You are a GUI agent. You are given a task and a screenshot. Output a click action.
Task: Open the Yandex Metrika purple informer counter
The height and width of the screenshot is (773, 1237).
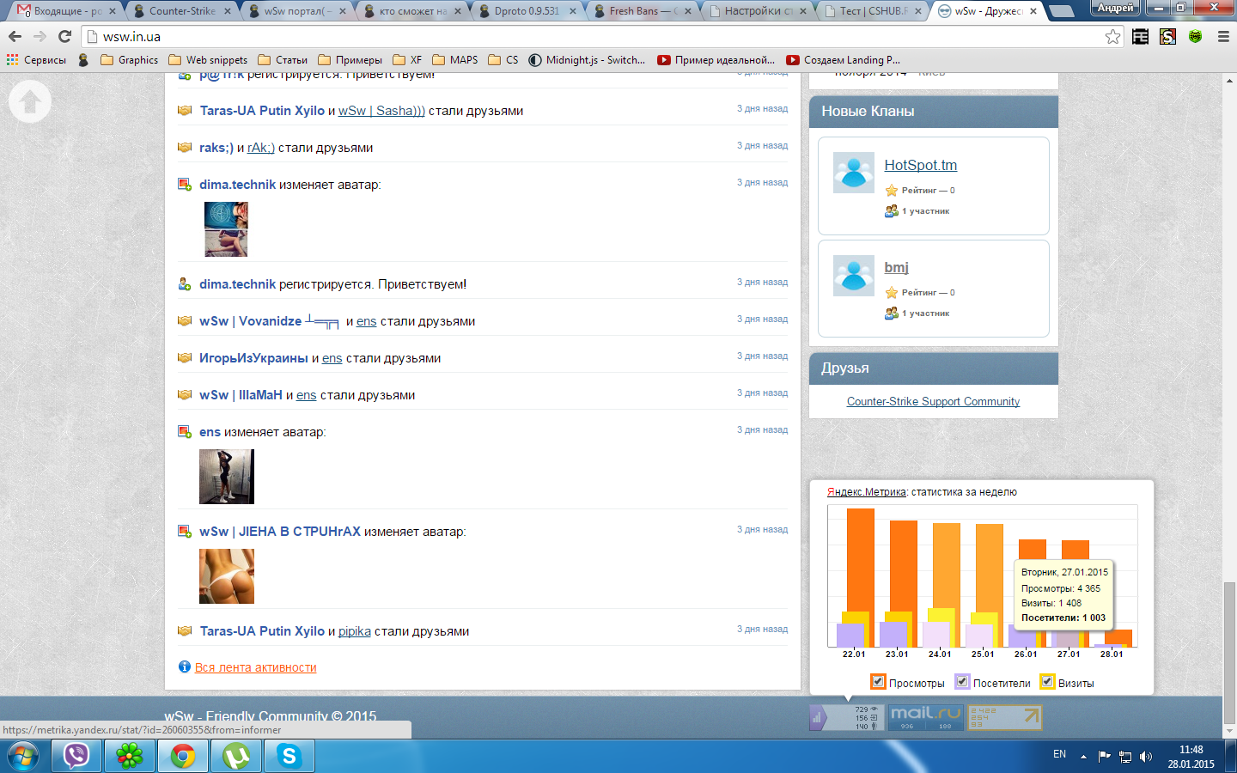tap(846, 717)
